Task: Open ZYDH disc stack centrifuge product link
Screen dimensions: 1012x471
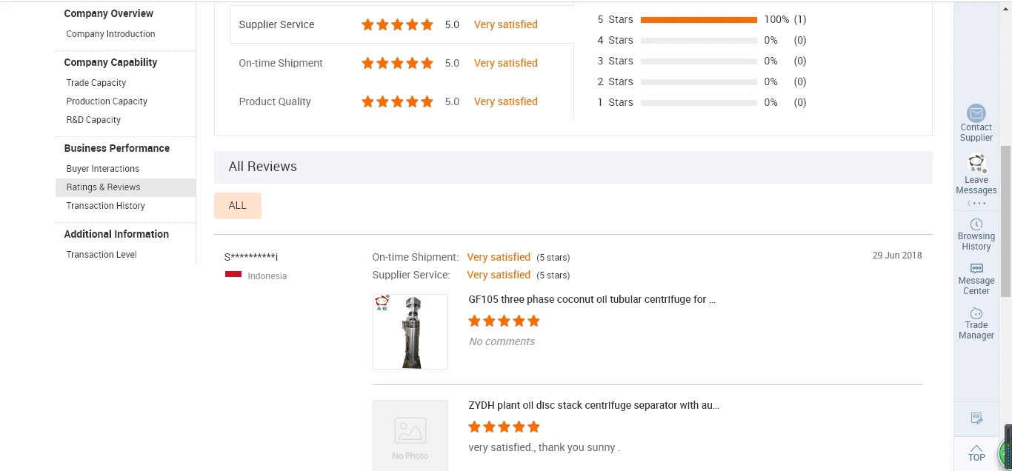Action: pos(593,406)
